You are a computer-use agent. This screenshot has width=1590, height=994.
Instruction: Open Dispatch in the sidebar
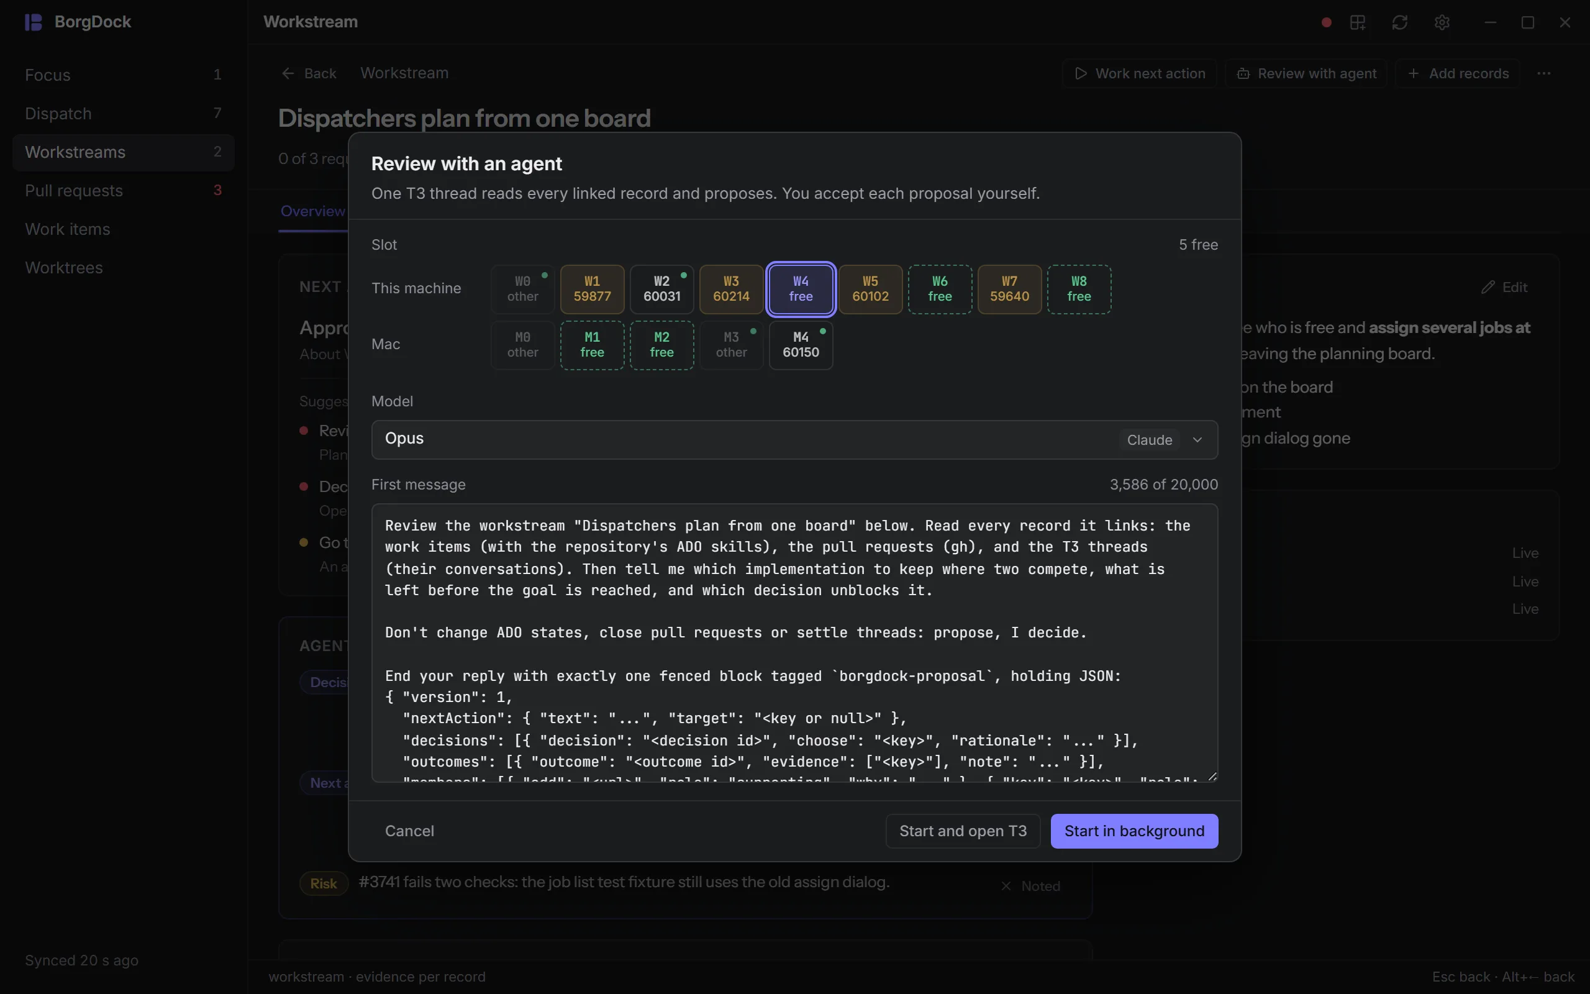(x=123, y=113)
